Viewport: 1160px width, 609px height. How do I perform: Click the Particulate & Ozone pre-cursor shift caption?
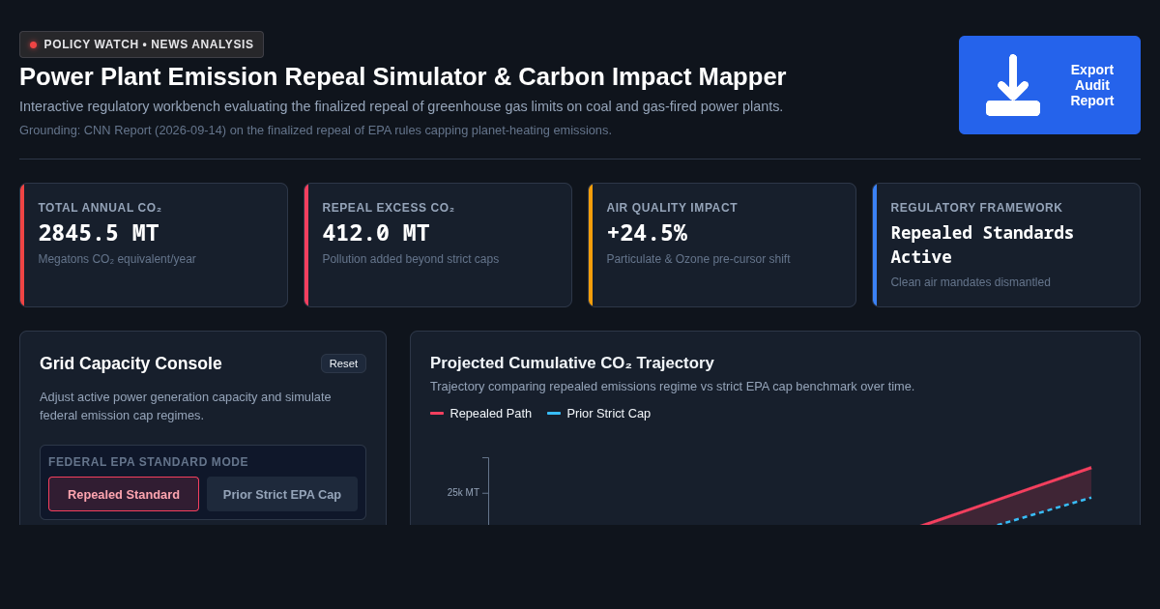click(x=698, y=259)
